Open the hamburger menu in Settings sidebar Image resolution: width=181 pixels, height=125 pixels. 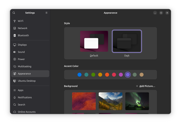click(x=46, y=13)
